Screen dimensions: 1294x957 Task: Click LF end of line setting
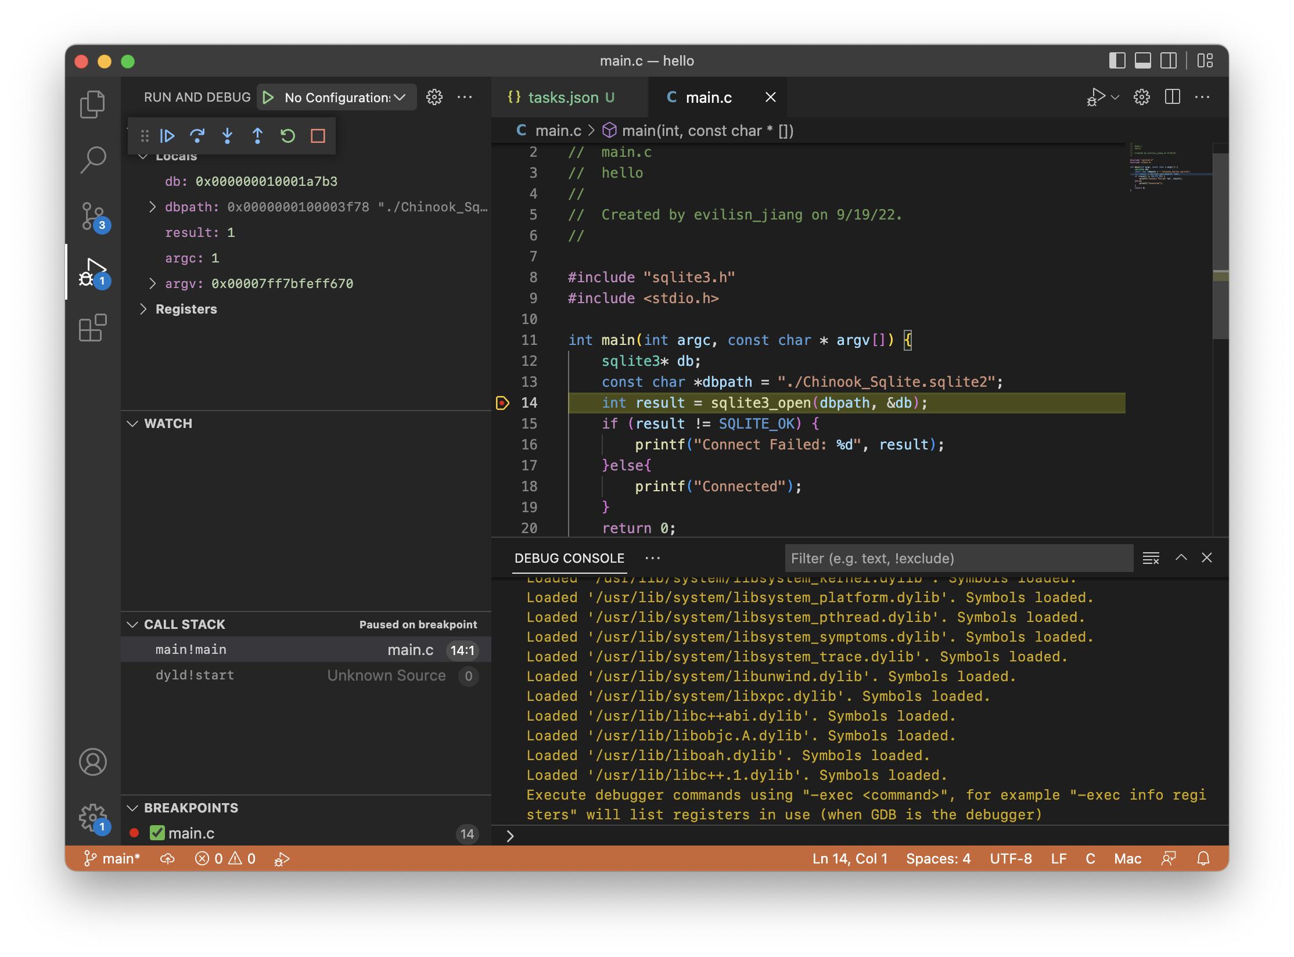[x=1059, y=859]
